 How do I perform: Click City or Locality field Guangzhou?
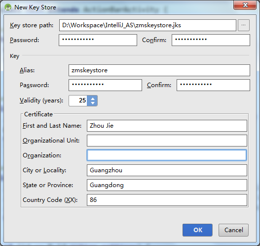point(167,170)
